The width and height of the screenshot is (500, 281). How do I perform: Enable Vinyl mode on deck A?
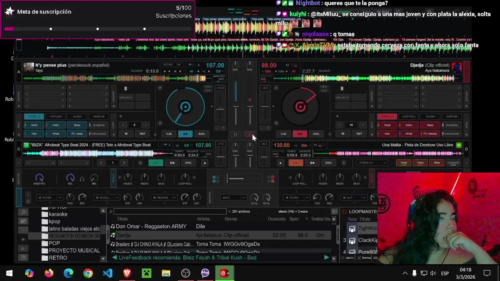click(208, 87)
